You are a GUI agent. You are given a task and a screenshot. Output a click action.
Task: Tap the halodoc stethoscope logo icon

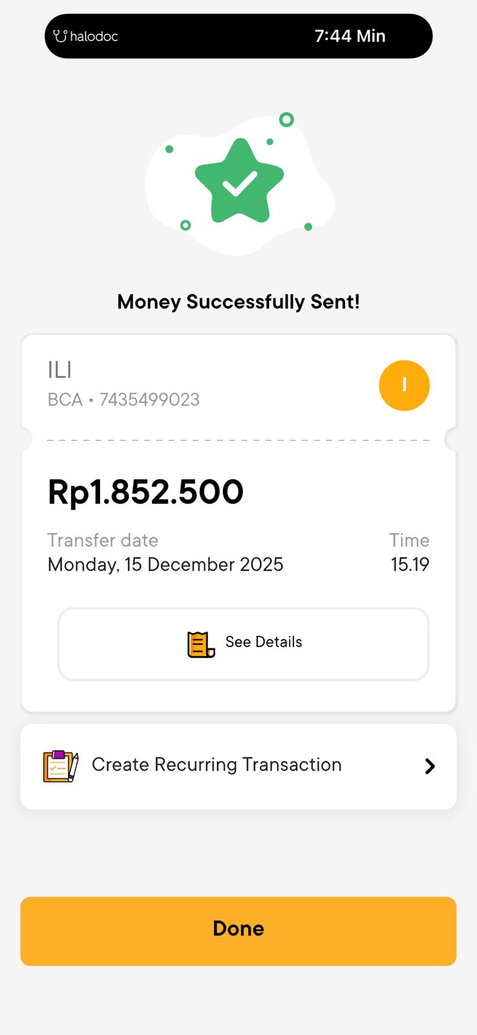point(60,36)
